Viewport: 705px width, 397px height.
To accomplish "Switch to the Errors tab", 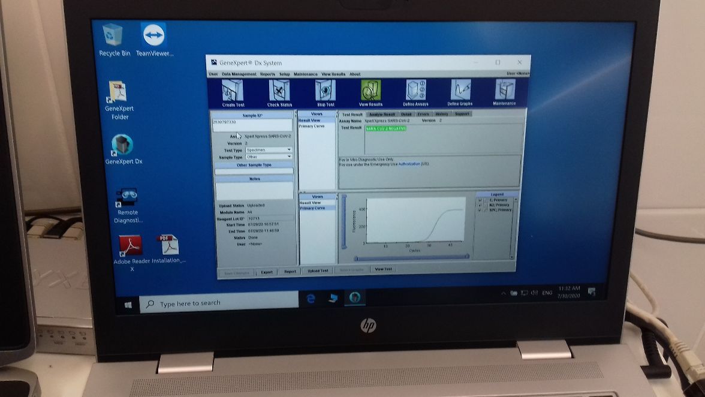I will [x=423, y=114].
